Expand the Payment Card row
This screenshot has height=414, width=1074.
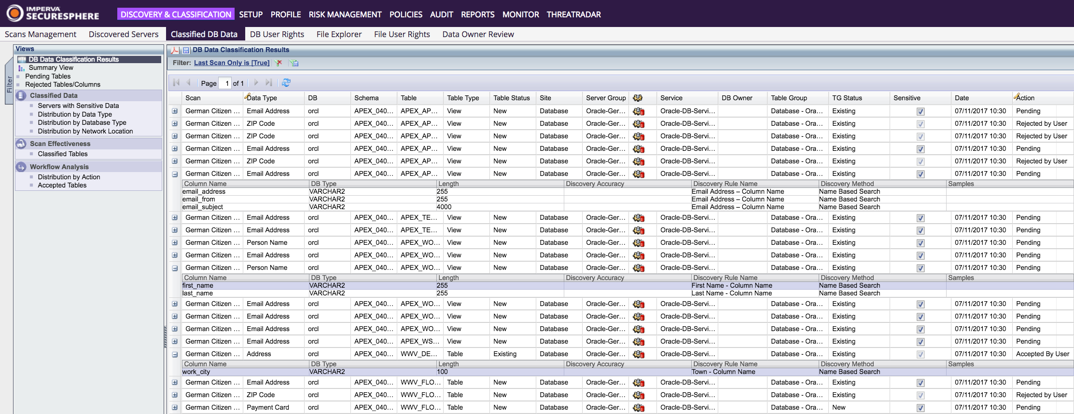click(175, 408)
